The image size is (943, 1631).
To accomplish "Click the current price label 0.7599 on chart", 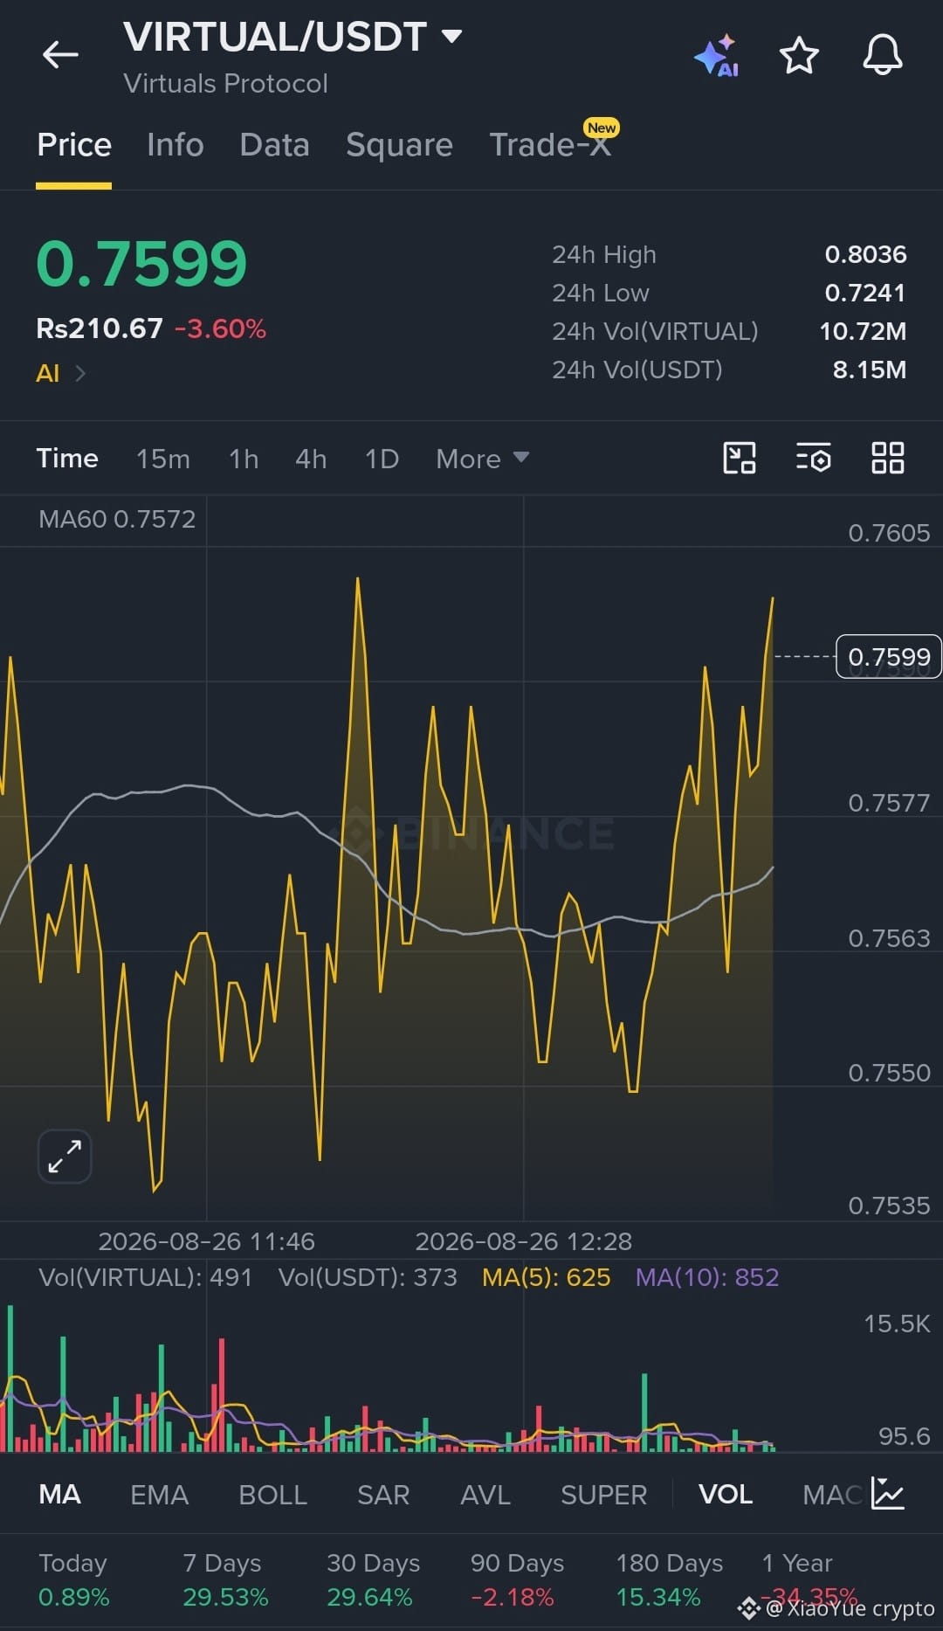I will point(889,657).
